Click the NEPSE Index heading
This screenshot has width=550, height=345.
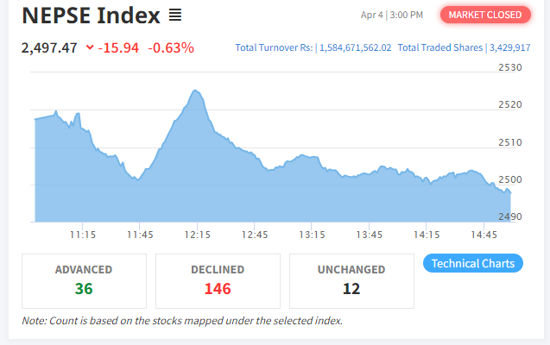tap(91, 16)
